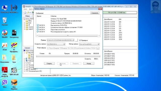The width and height of the screenshot is (161, 91).
Task: Click the browse button beside Файл образа
Action: (x=98, y=48)
